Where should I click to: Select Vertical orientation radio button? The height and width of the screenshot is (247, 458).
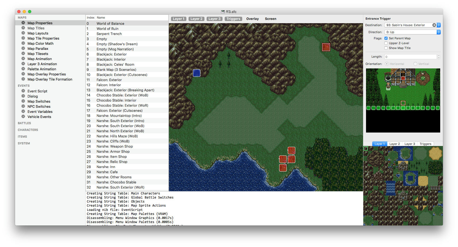[x=415, y=64]
